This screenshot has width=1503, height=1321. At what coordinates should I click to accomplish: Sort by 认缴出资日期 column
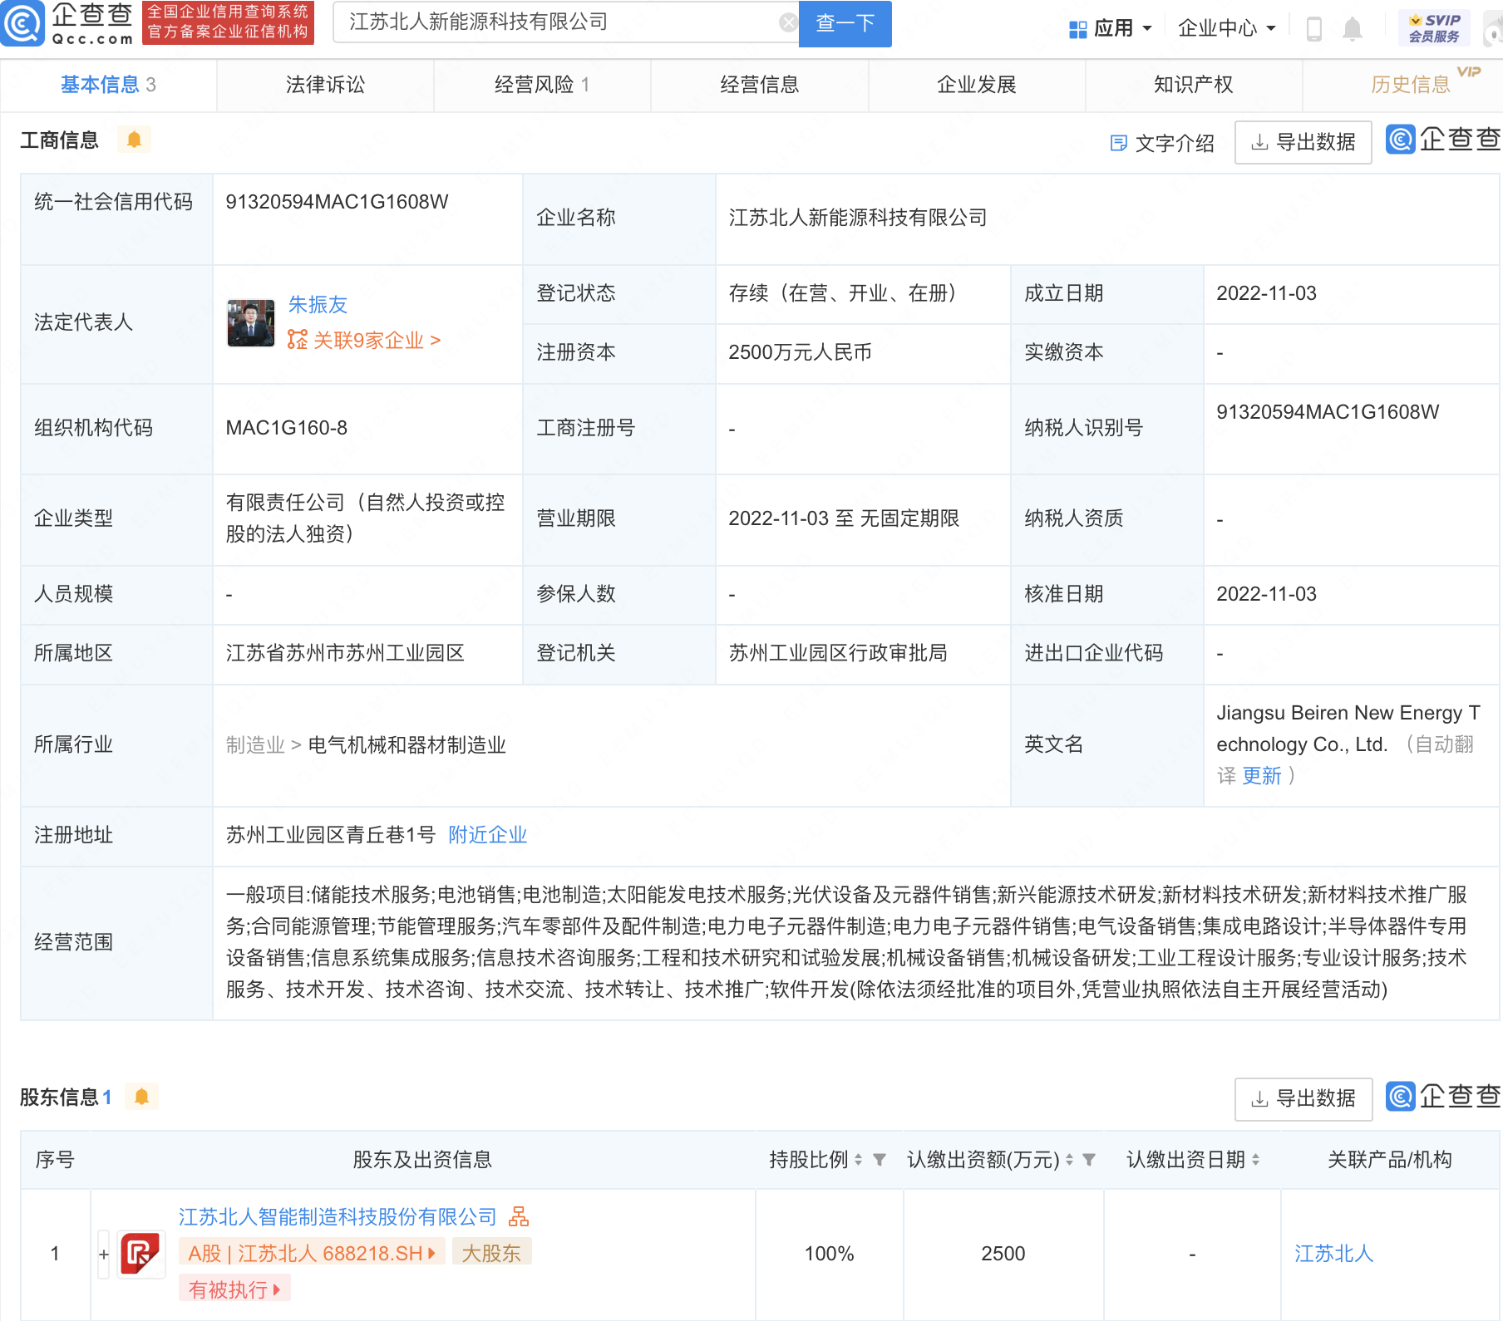[x=1255, y=1160]
